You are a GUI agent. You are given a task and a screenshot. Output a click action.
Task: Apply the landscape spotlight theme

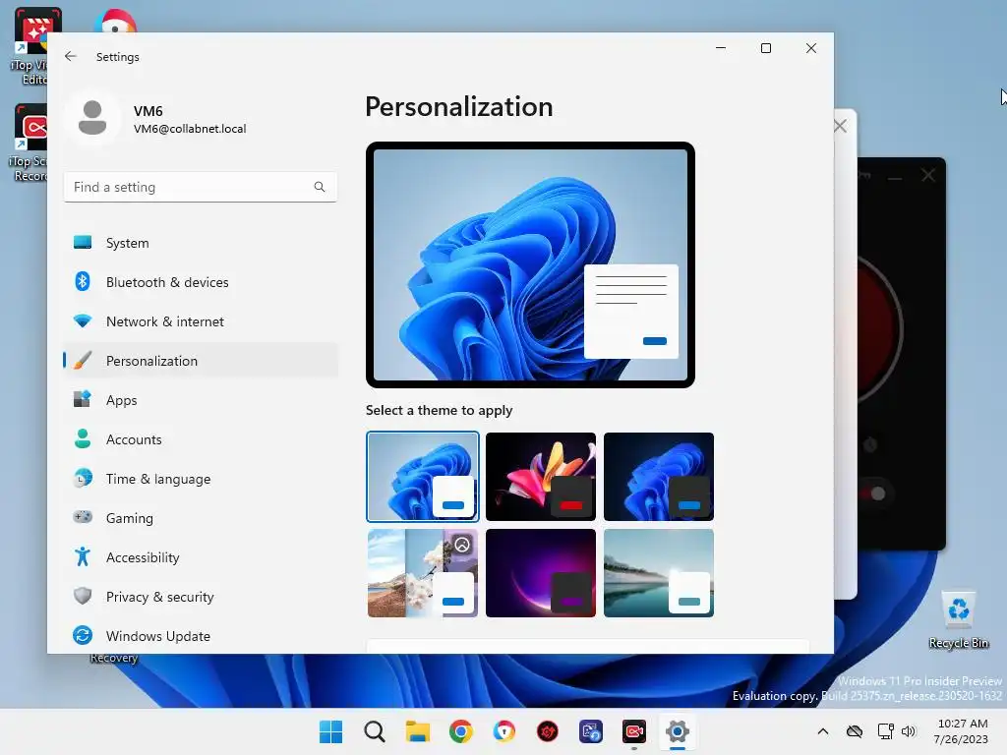click(423, 573)
